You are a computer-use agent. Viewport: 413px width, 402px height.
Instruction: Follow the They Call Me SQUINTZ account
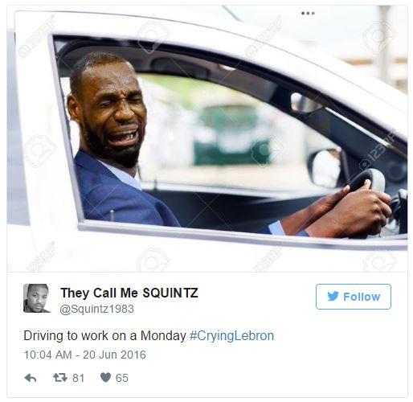[x=354, y=297]
